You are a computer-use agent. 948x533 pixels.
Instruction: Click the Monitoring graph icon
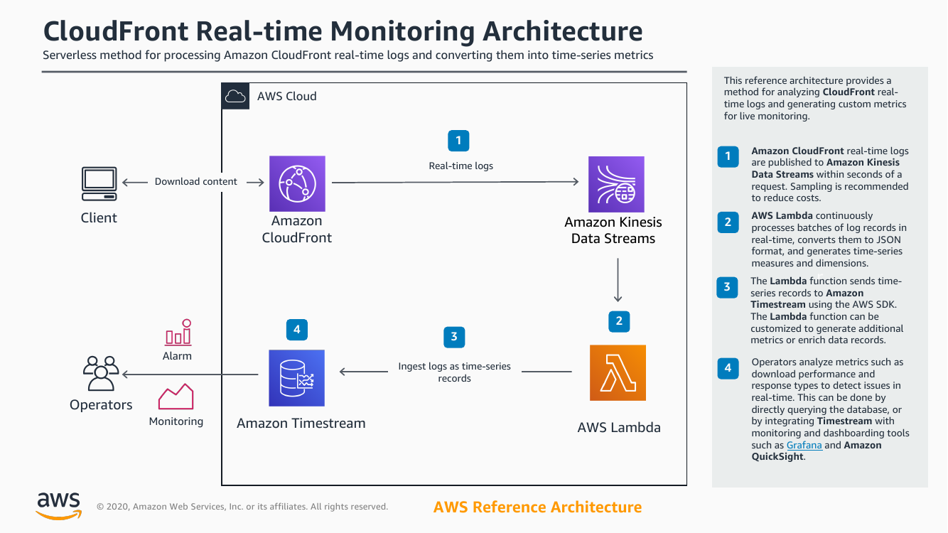[176, 397]
